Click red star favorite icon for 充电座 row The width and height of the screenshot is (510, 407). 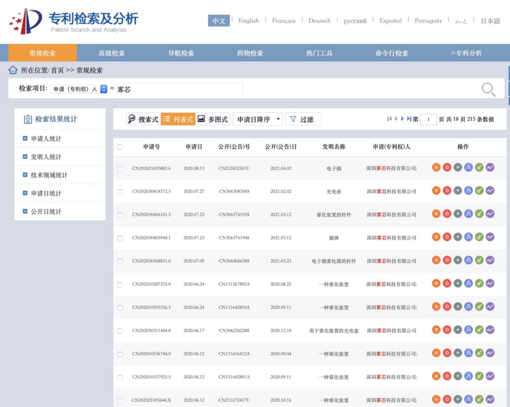pyautogui.click(x=447, y=191)
